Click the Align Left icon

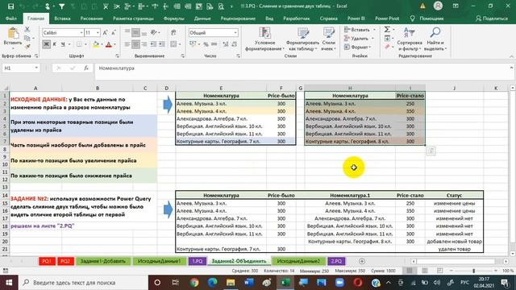click(x=127, y=44)
